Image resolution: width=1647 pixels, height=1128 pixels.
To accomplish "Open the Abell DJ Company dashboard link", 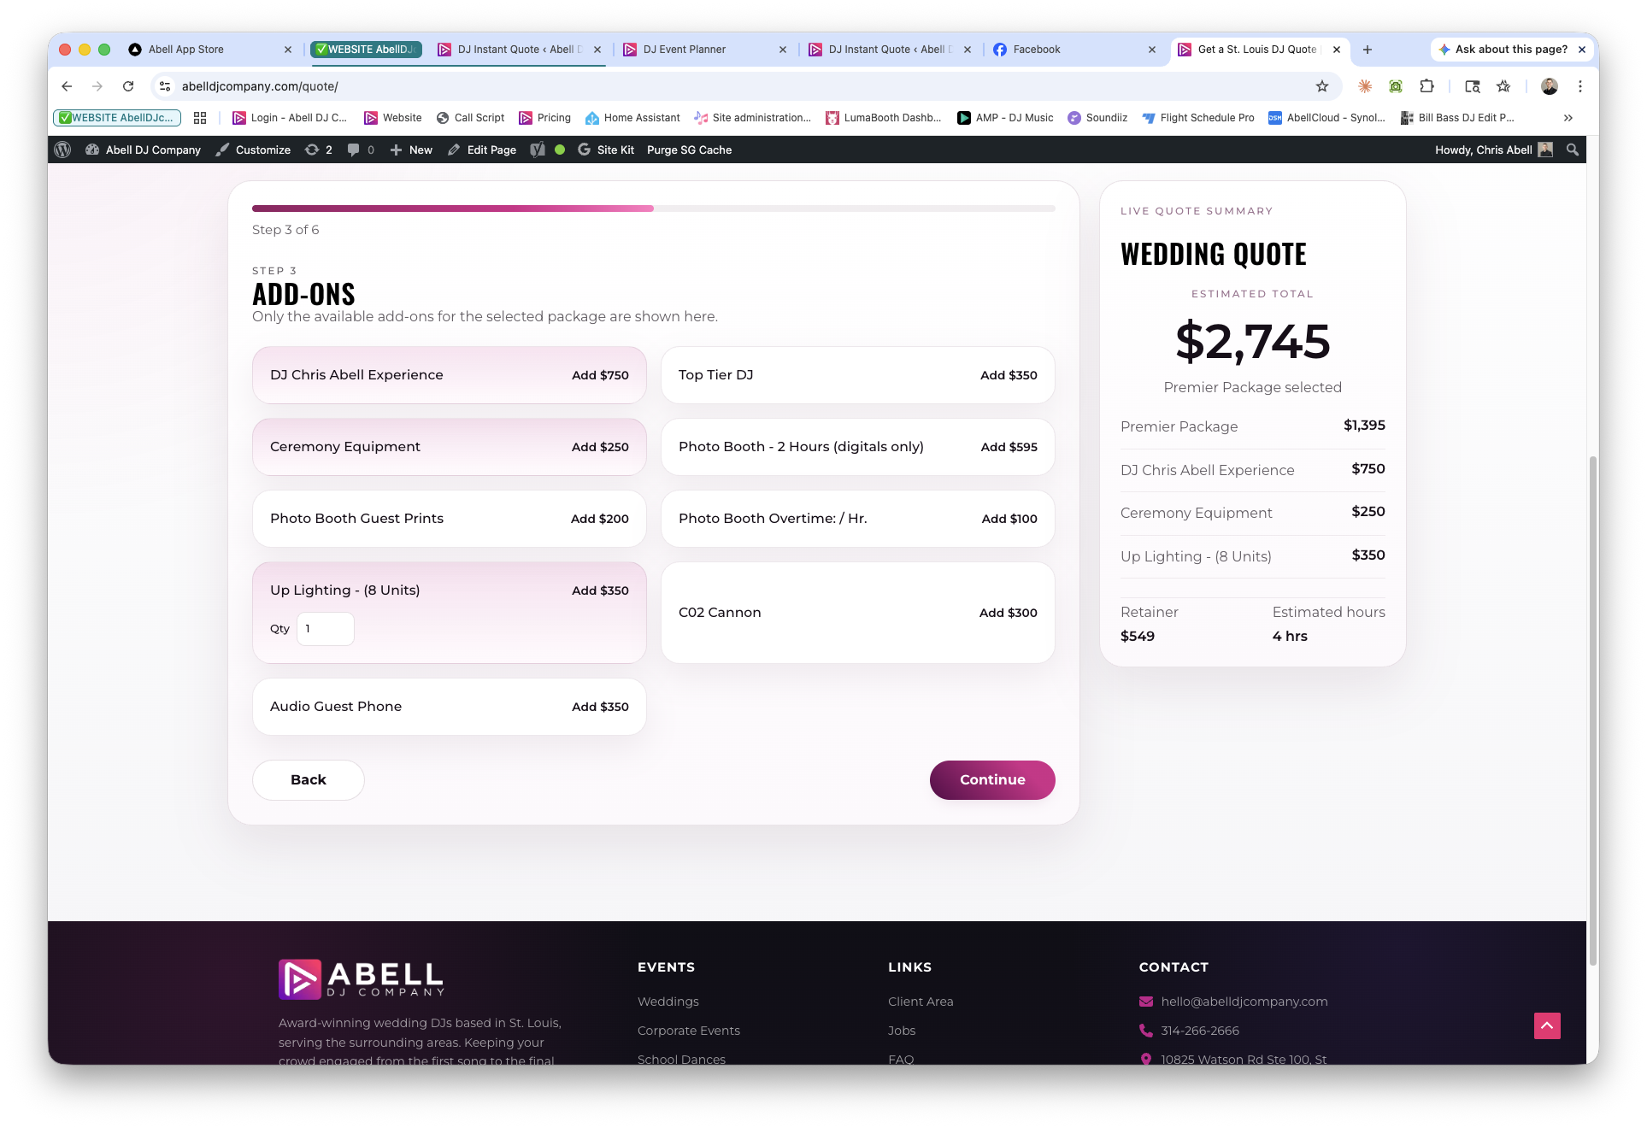I will (144, 150).
